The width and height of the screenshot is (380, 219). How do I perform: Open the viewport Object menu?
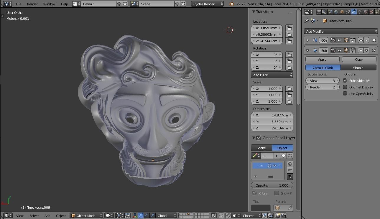tap(61, 215)
